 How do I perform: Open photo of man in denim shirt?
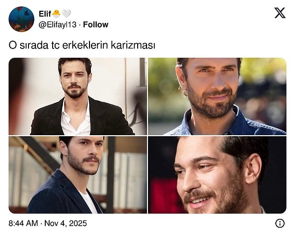click(x=217, y=96)
